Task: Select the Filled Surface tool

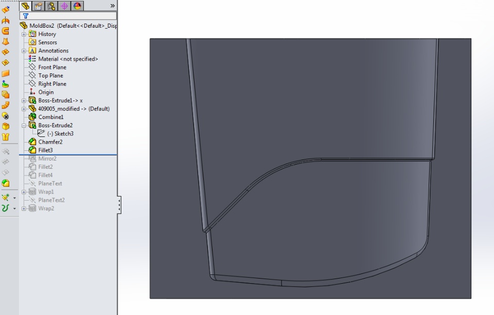Action: (6, 63)
